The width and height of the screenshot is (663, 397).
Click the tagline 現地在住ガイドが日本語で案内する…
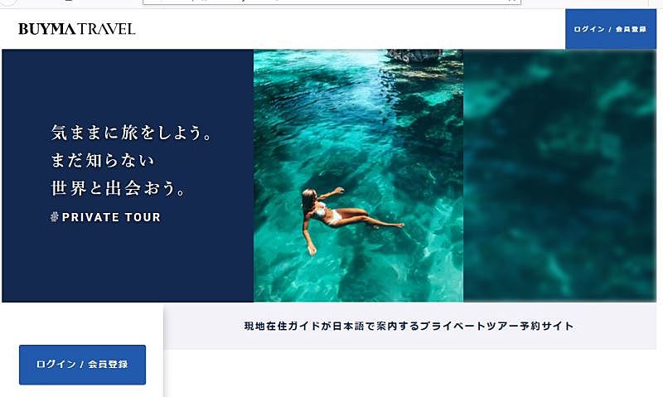(409, 326)
